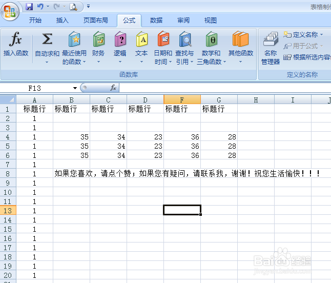The image size is (331, 283).
Task: Select row 20 header
Action: 8,275
